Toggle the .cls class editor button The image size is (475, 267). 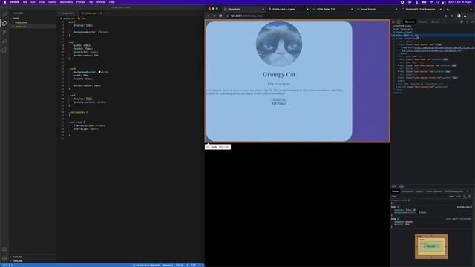point(459,196)
